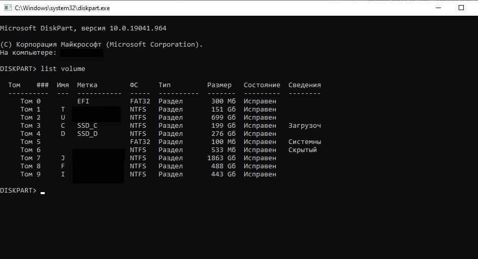Click the SSD_C volume label
The height and width of the screenshot is (259, 478).
pyautogui.click(x=87, y=125)
